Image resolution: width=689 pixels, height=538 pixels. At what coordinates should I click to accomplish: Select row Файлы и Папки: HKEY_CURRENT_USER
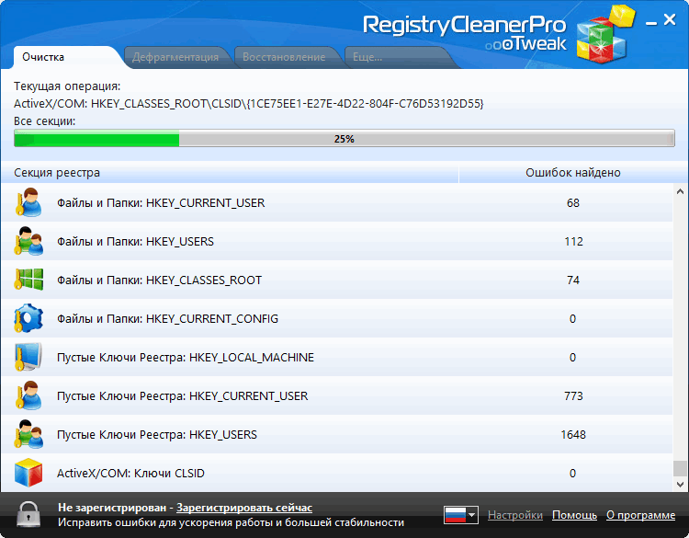pyautogui.click(x=336, y=202)
